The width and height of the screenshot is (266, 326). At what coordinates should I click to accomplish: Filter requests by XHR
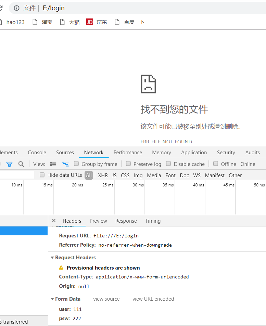pyautogui.click(x=103, y=175)
